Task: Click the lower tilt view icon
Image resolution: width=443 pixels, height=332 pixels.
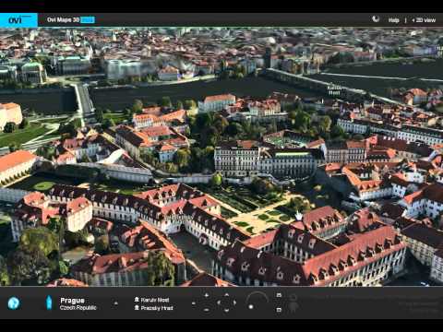Action: tap(279, 310)
